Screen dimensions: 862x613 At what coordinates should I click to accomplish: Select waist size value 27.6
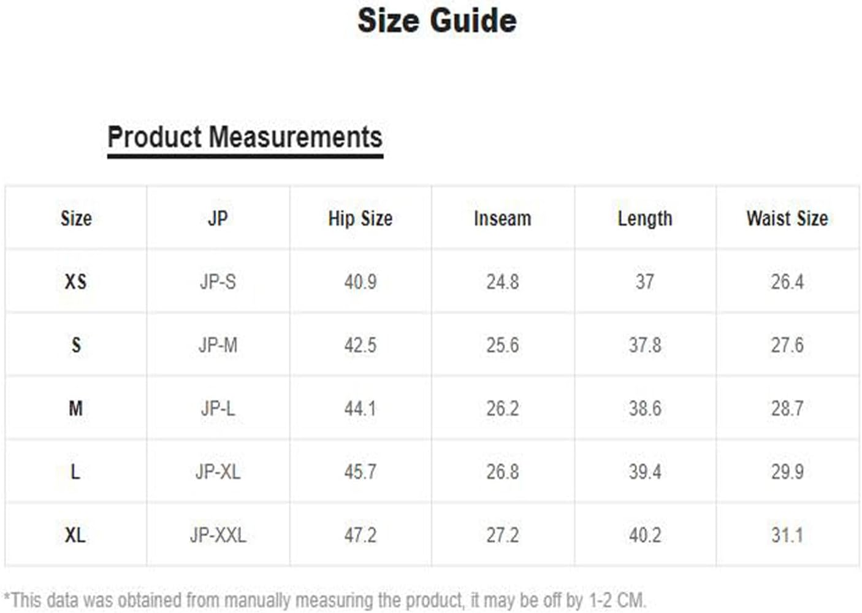pyautogui.click(x=787, y=345)
